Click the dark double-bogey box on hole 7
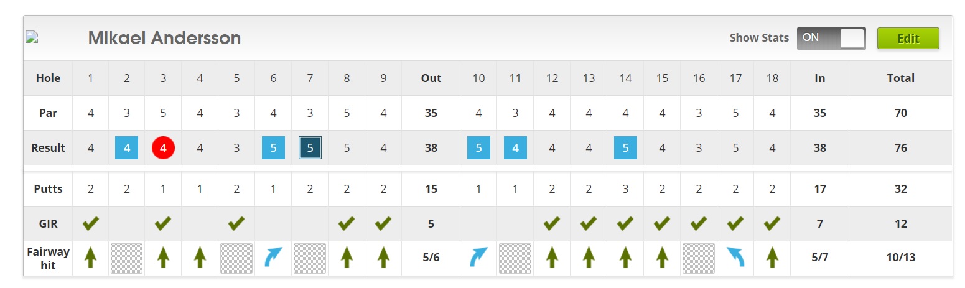 click(310, 148)
